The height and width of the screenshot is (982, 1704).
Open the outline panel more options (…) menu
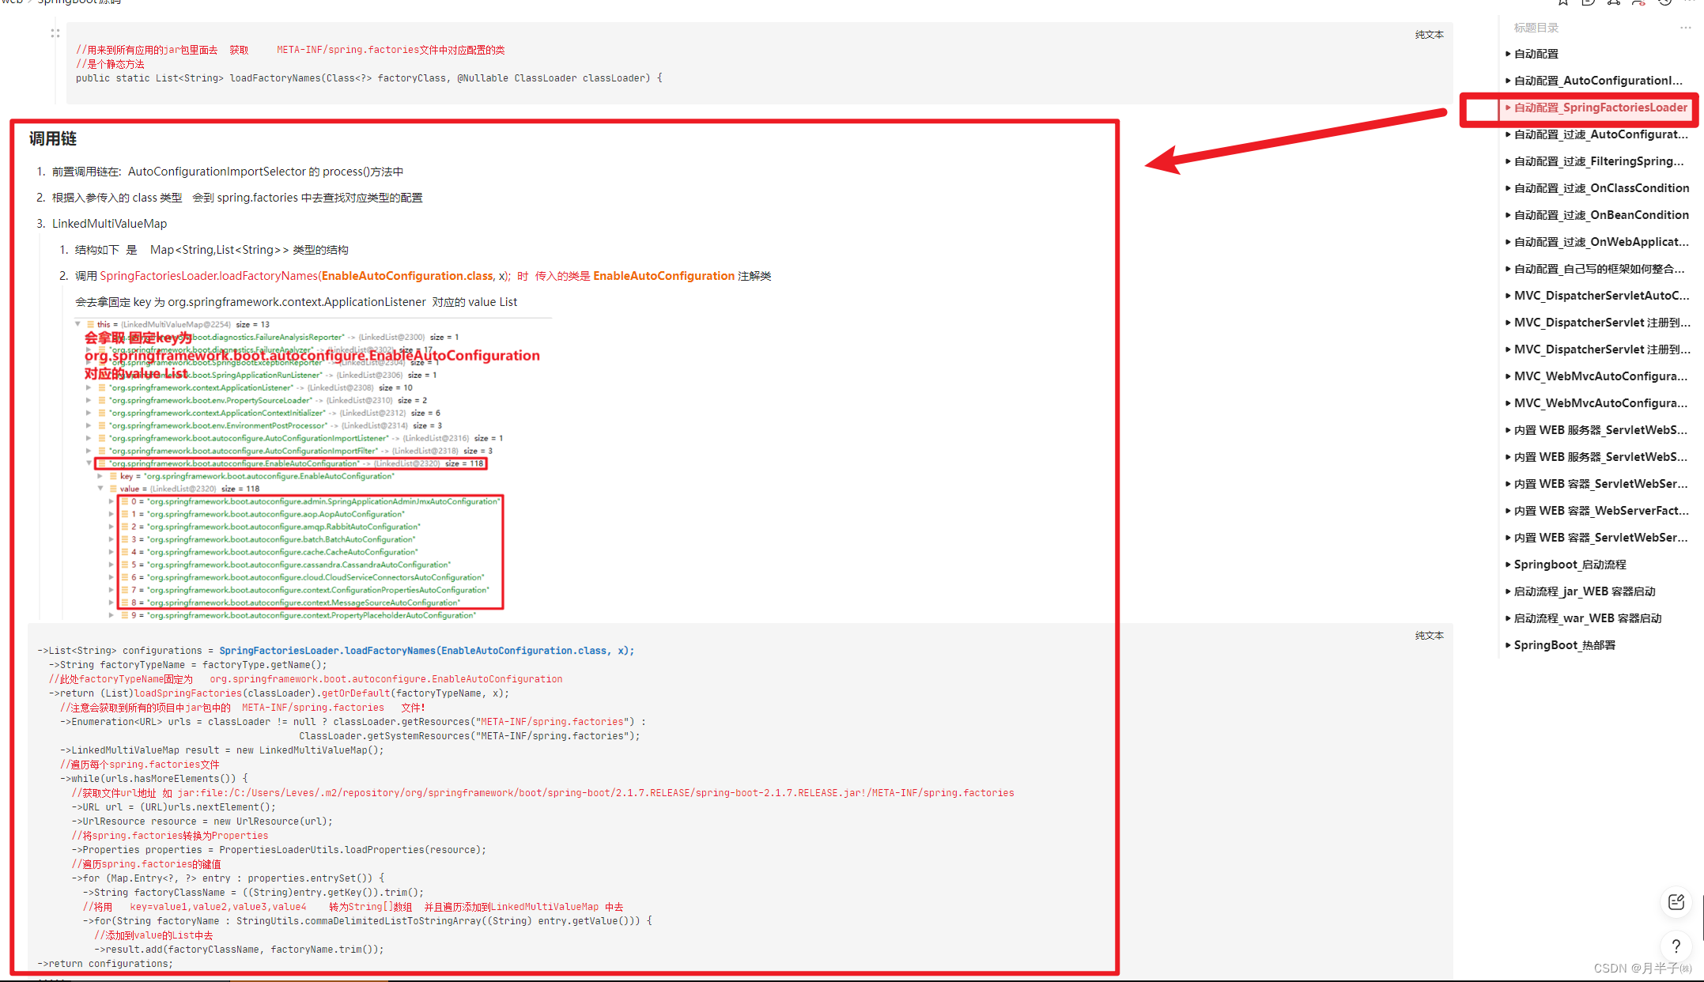(1685, 28)
